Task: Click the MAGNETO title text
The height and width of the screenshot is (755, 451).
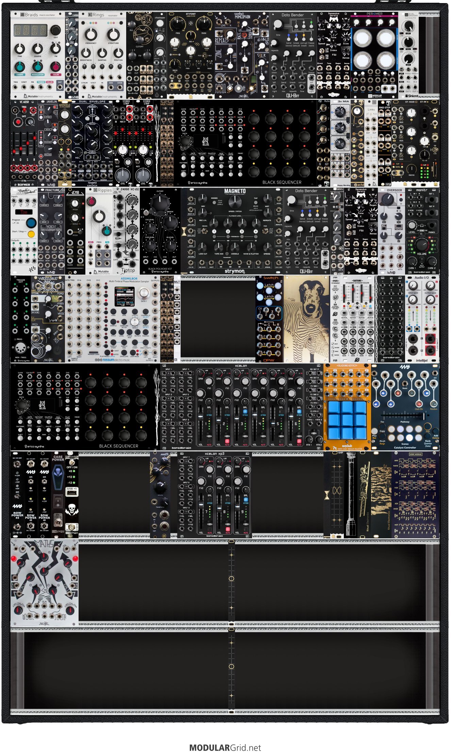Action: point(235,191)
